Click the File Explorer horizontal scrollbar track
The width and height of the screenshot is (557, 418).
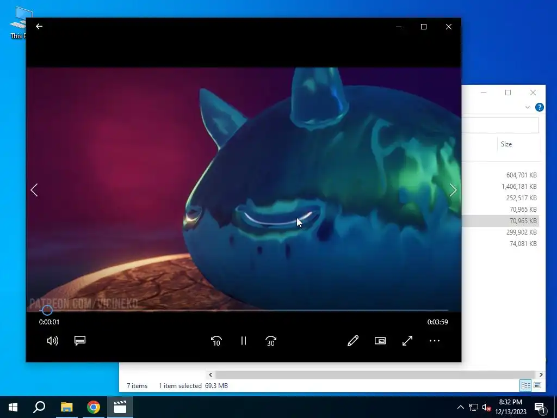[x=375, y=374]
